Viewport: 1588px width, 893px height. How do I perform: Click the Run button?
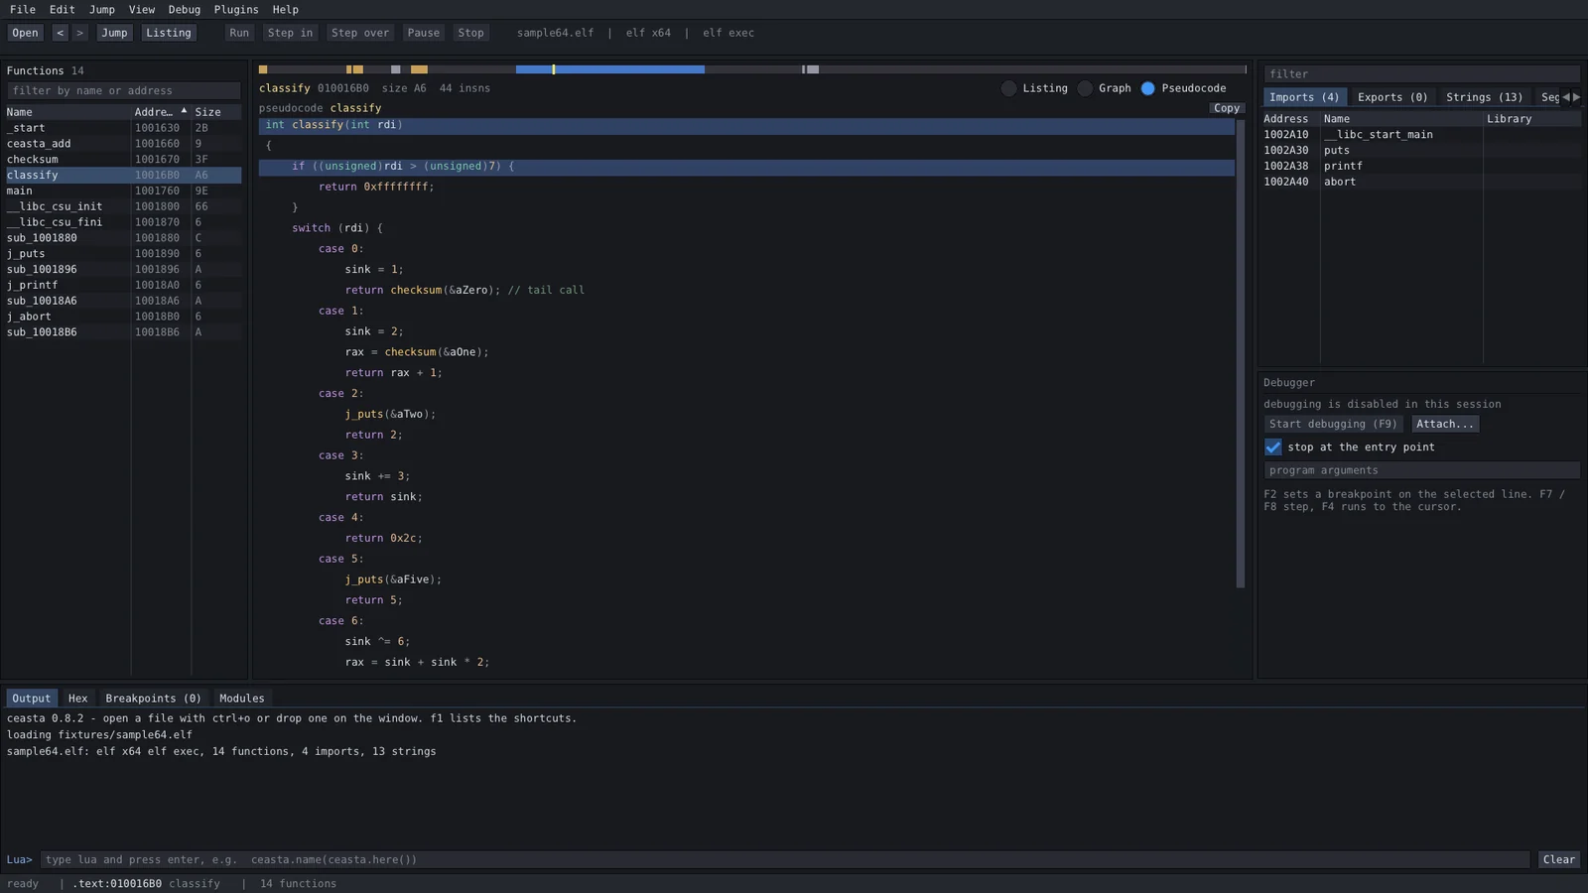point(239,33)
